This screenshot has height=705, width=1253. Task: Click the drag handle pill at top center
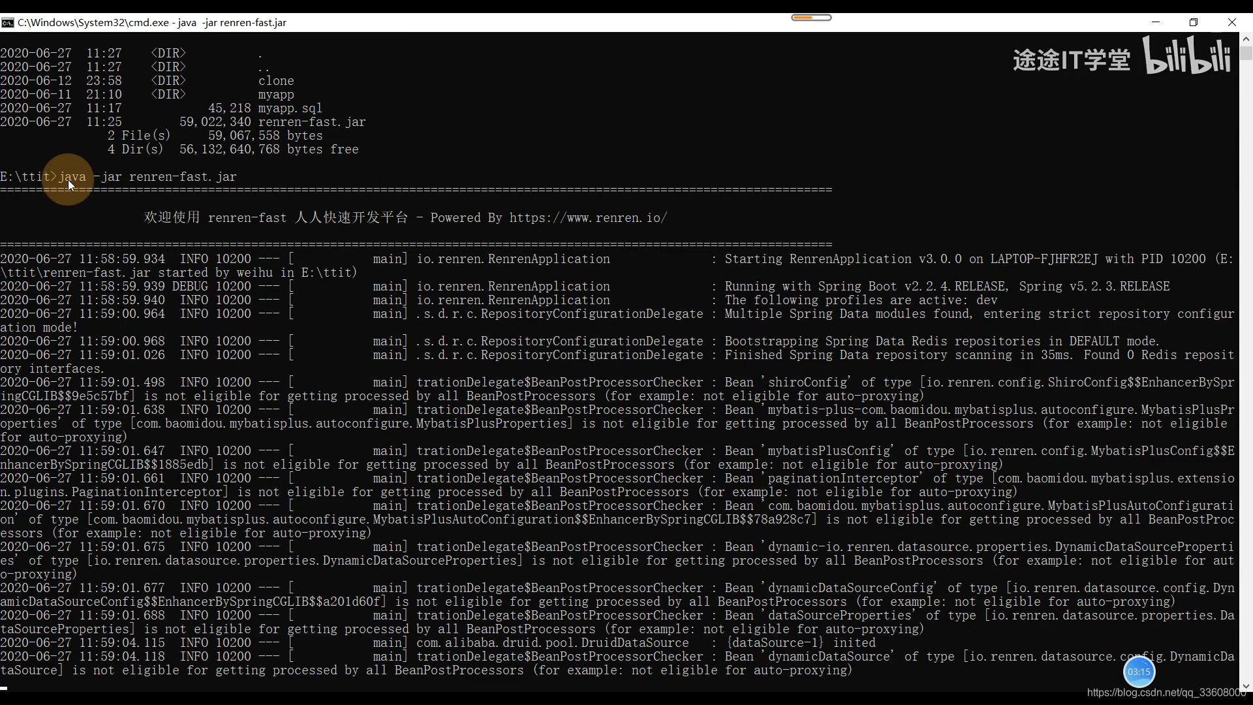tap(811, 18)
